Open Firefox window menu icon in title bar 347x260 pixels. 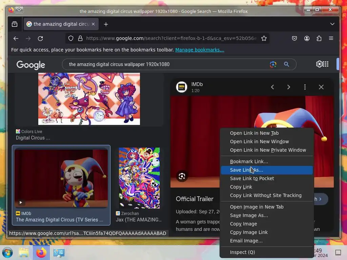pos(11,10)
